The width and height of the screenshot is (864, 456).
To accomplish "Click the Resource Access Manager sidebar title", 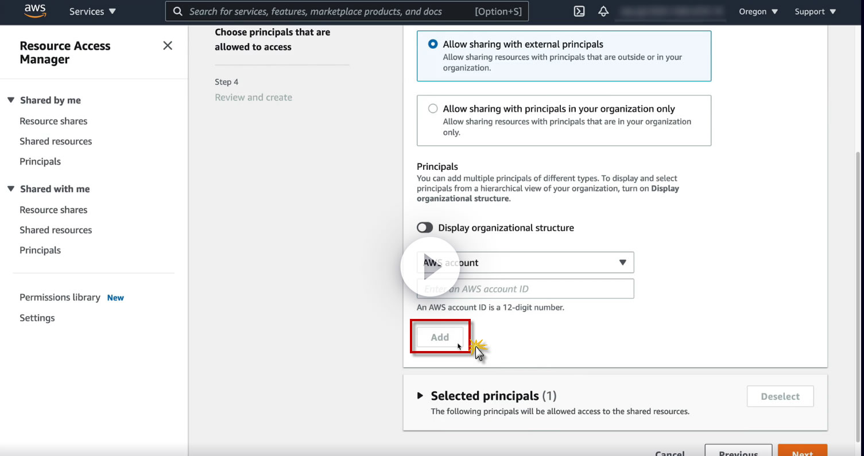I will pos(65,53).
